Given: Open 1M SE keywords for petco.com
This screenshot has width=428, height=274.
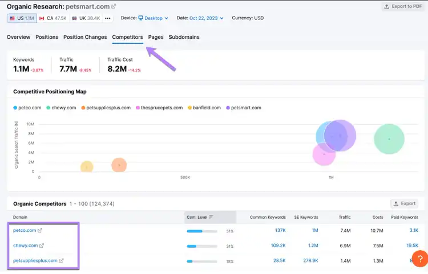Looking at the screenshot, I should [x=315, y=230].
